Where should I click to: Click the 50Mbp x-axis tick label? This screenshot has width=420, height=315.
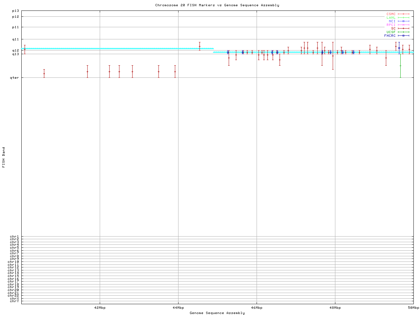pos(413,308)
